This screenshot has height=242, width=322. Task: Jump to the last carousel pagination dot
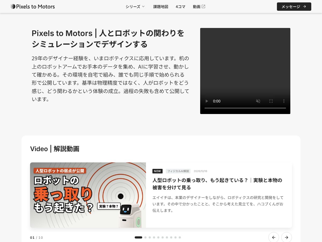[180, 237]
